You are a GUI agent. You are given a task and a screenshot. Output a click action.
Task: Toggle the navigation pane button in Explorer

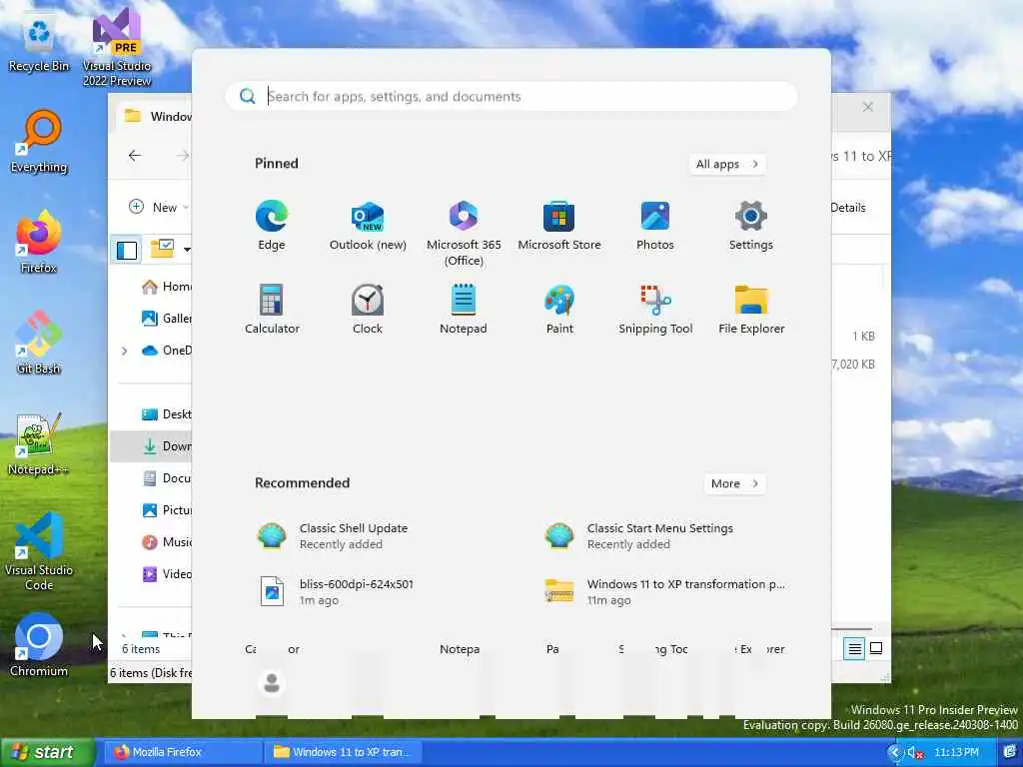pyautogui.click(x=127, y=250)
